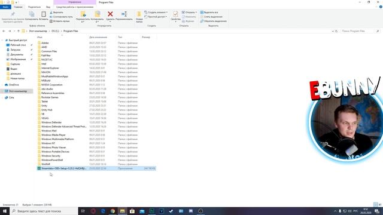Image resolution: width=383 pixels, height=215 pixels.
Task: Click Copy path (Скопировать путь)
Action: click(61, 17)
